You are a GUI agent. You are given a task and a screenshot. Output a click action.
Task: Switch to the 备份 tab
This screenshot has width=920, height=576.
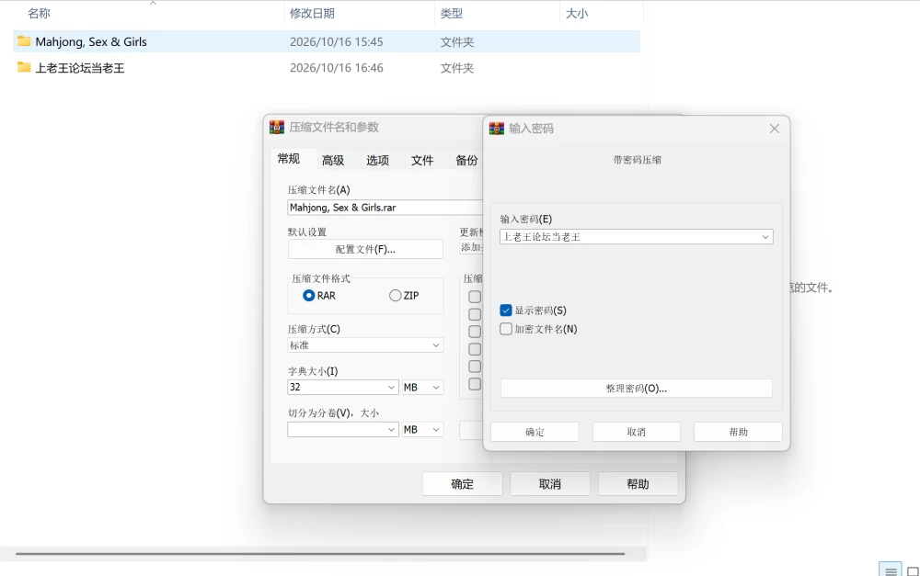(466, 160)
